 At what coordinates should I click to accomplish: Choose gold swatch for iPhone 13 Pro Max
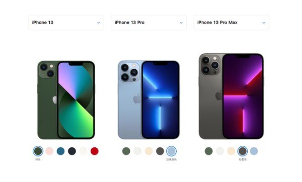[231, 151]
